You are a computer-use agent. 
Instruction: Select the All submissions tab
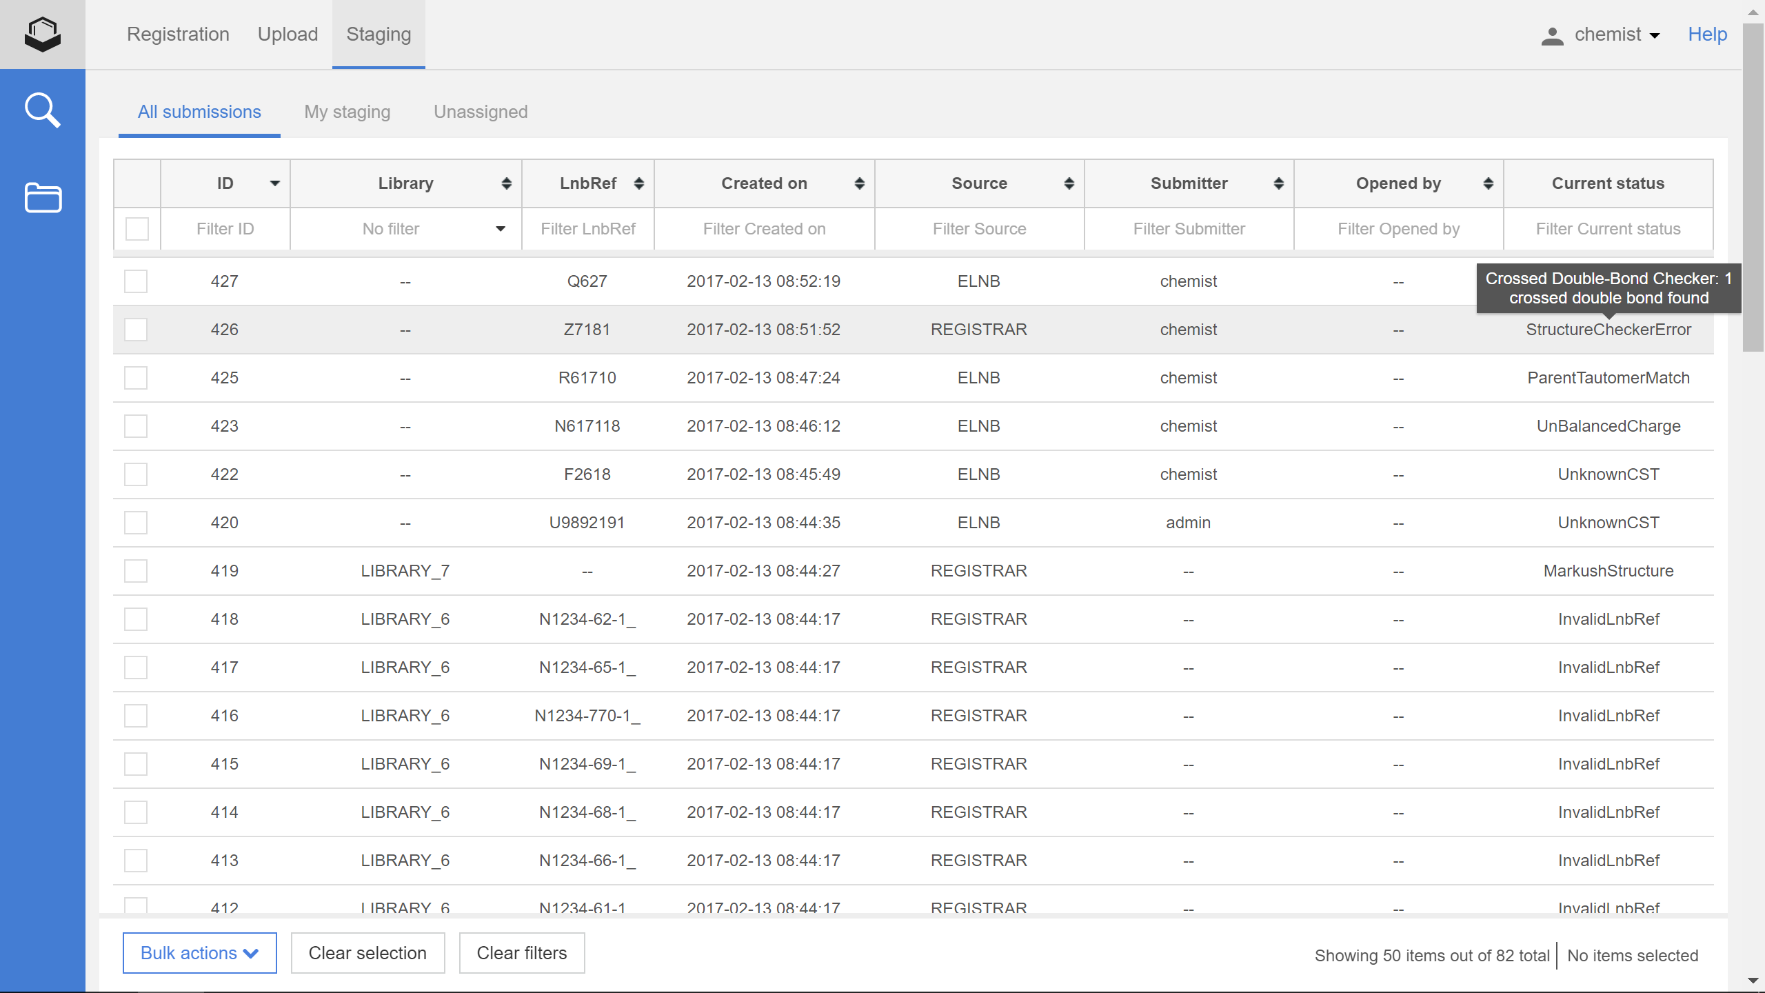(199, 112)
